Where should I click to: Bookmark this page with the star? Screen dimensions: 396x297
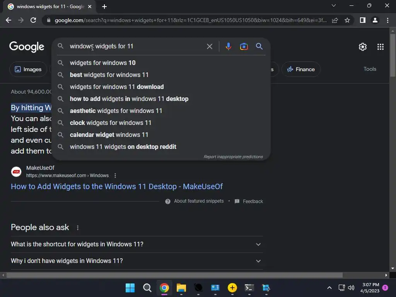point(347,20)
